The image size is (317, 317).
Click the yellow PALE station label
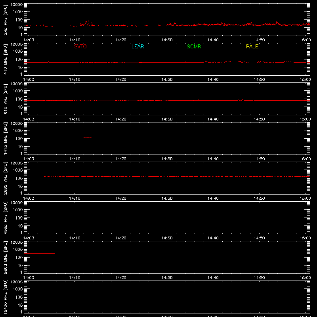click(x=252, y=46)
